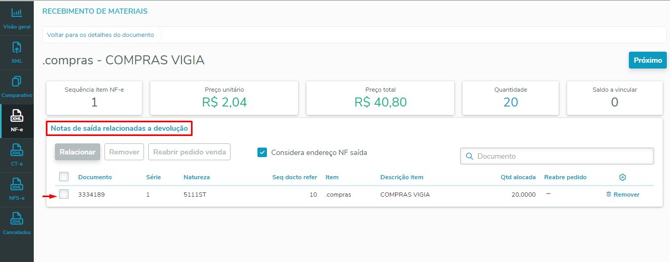Screen dimensions: 670x262
Task: Open the Visão geral chart icon
Action: [x=17, y=13]
